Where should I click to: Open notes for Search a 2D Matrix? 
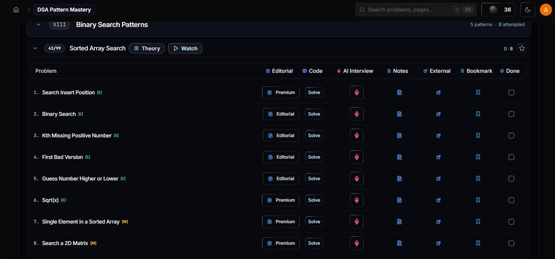tap(400, 243)
